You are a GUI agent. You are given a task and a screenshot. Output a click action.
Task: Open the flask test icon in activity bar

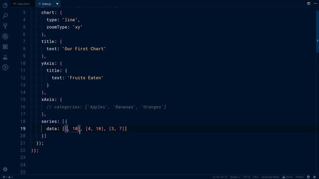(x=5, y=57)
